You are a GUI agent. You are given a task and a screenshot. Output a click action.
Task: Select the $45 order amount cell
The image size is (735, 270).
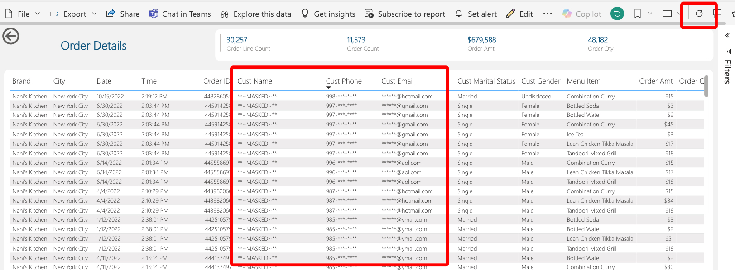coord(669,125)
